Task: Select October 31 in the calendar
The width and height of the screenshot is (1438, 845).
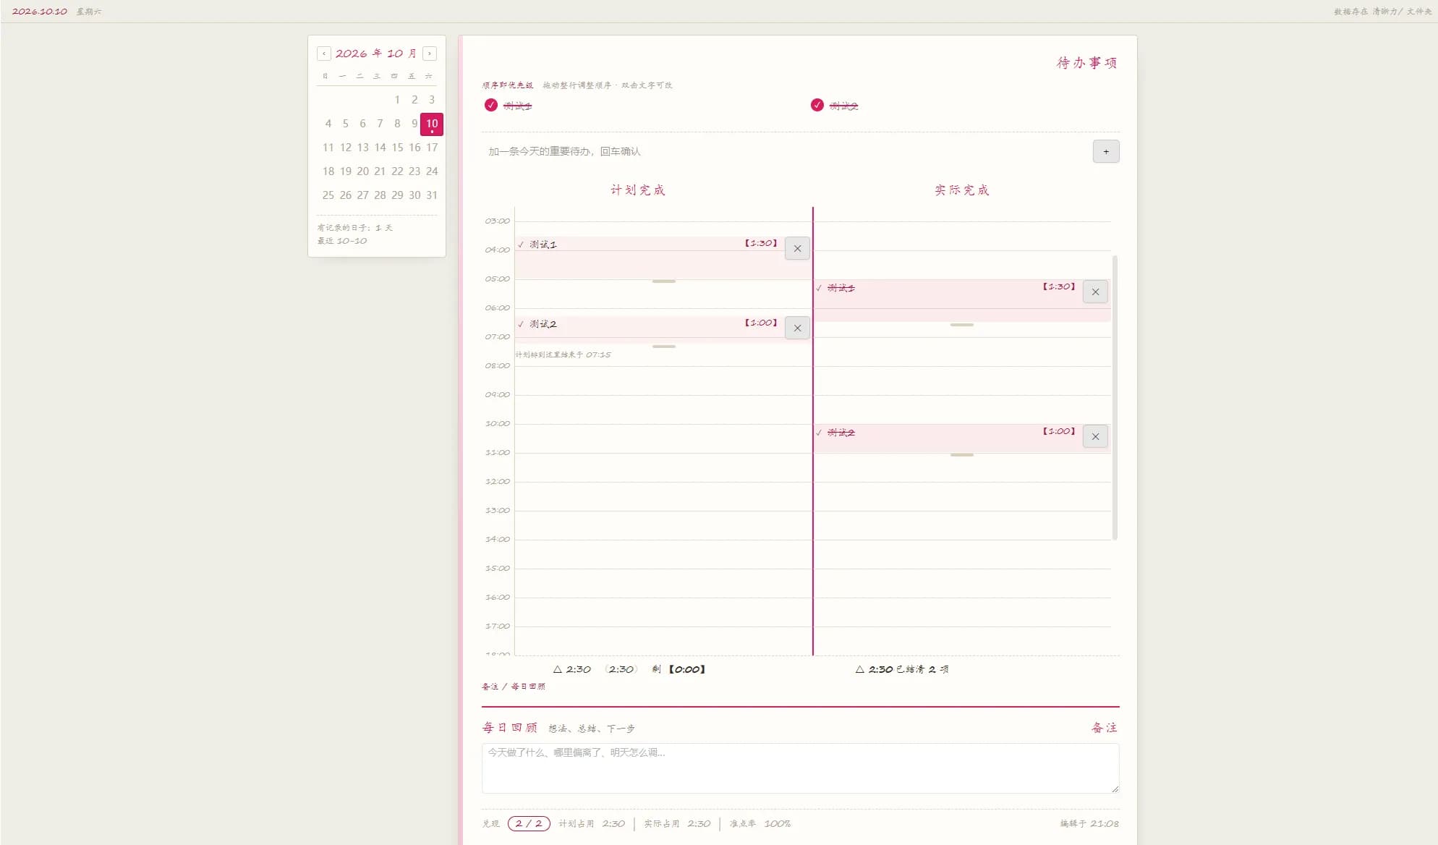Action: (x=432, y=195)
